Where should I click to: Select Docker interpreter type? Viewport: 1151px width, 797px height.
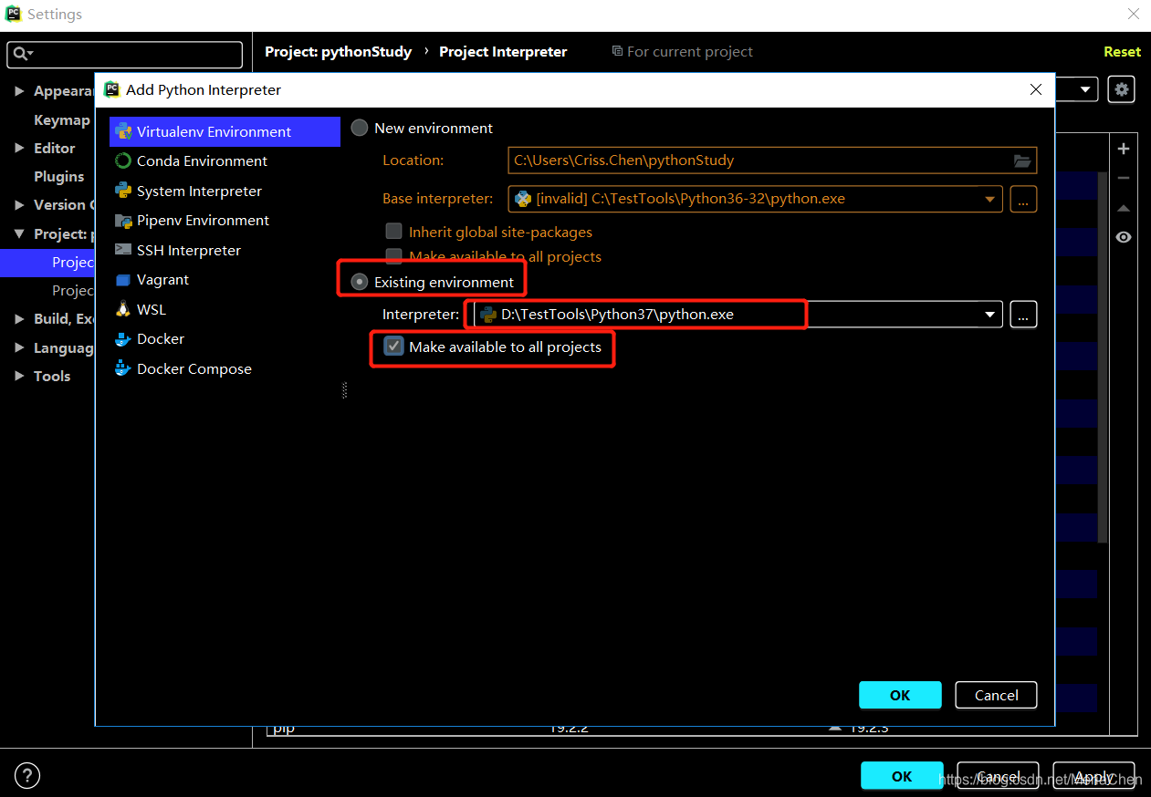(161, 338)
